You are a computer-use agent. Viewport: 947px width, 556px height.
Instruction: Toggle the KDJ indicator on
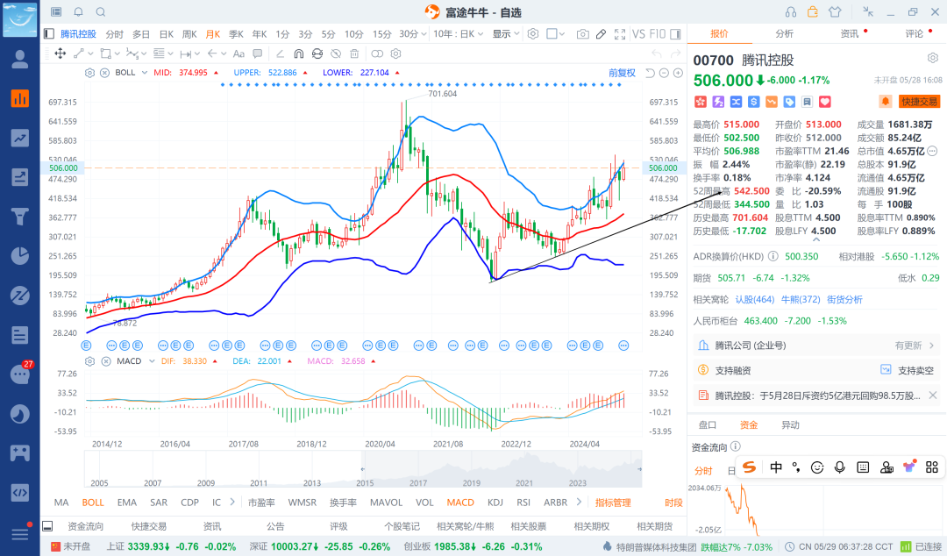point(495,503)
